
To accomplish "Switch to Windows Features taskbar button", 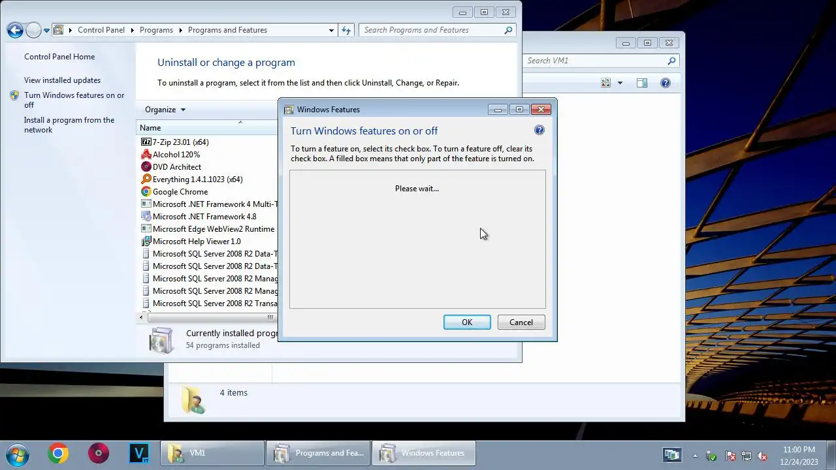I will pos(424,453).
